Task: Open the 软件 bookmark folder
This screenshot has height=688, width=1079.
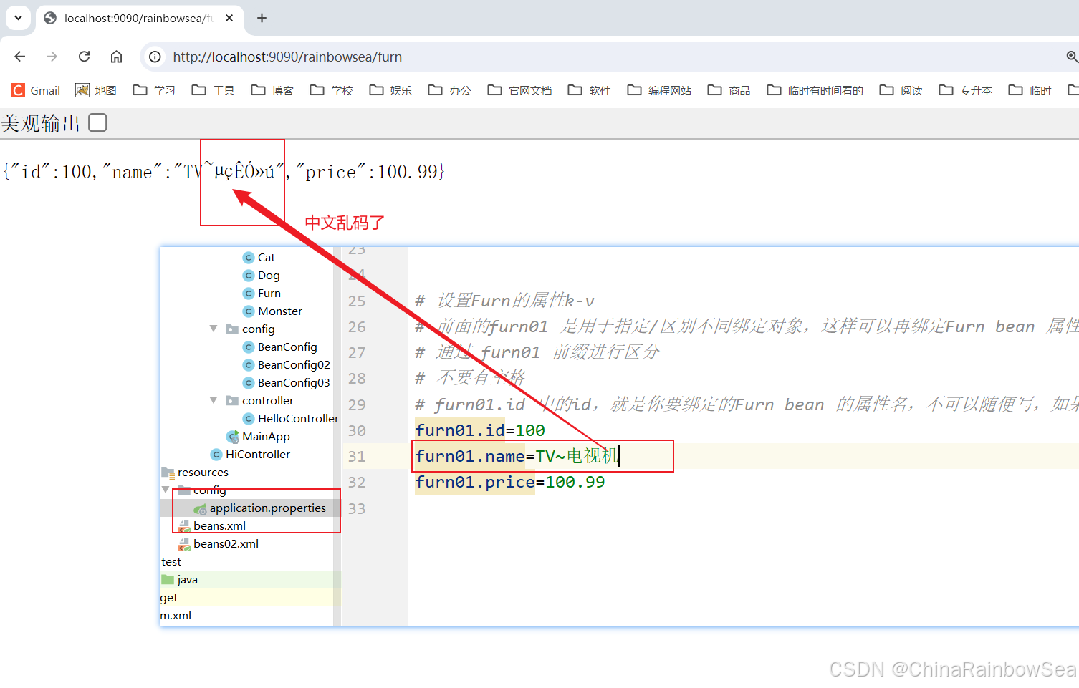Action: click(590, 90)
